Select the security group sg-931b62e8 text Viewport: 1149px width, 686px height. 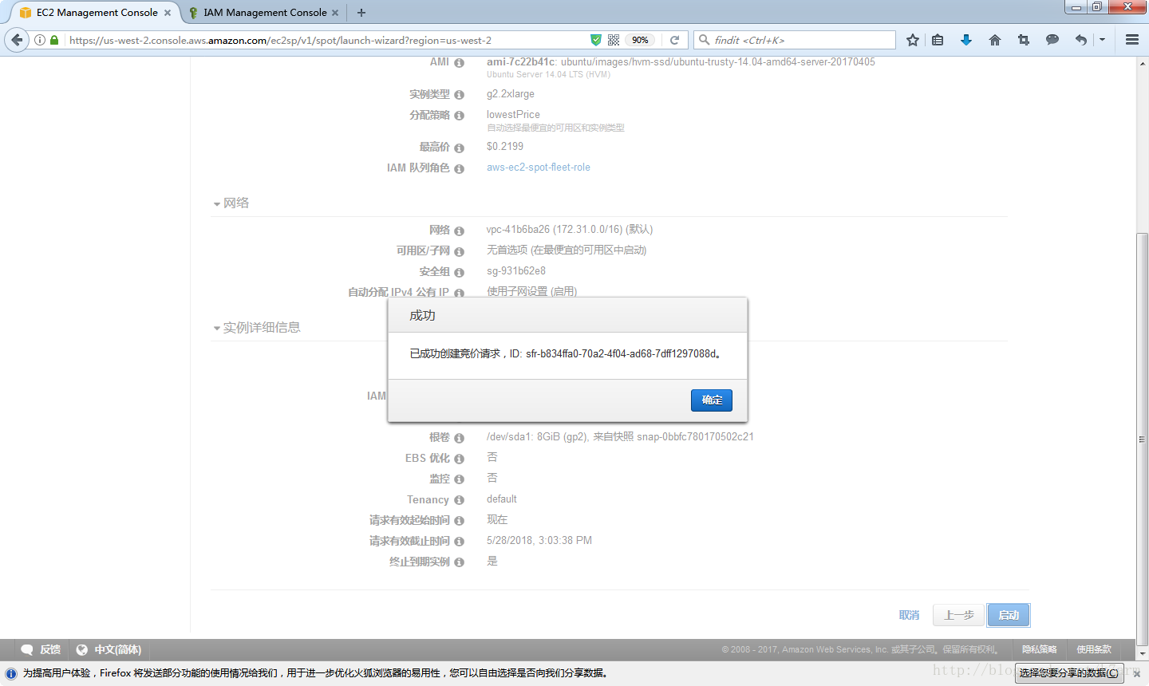pyautogui.click(x=516, y=271)
